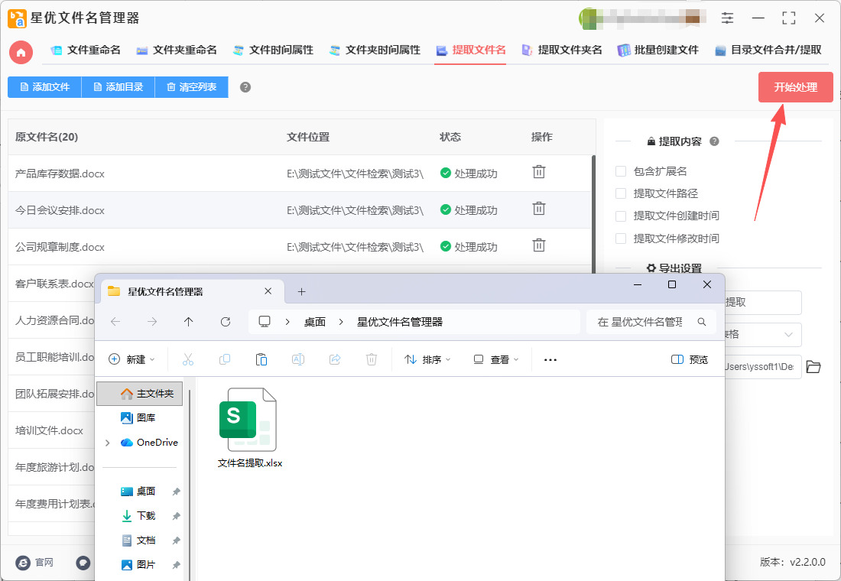
Task: Click the Explorer refresh icon
Action: (226, 322)
